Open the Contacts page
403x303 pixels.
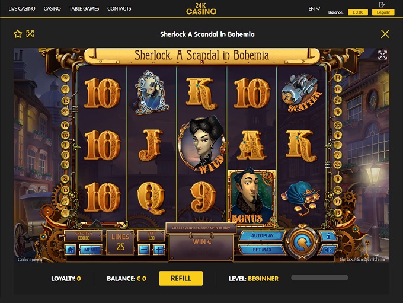point(119,8)
